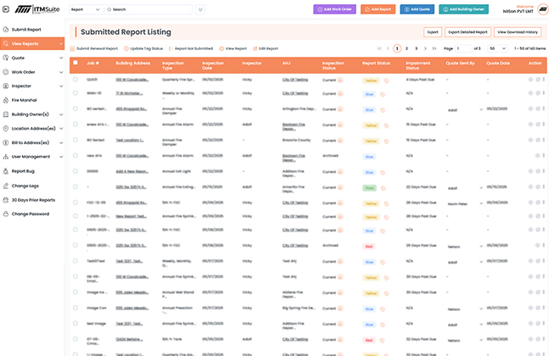This screenshot has width=549, height=356.
Task: Select the checkbox for Test01Test row
Action: pyautogui.click(x=76, y=261)
